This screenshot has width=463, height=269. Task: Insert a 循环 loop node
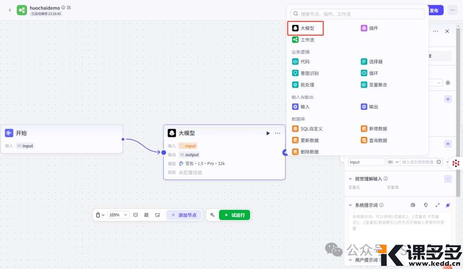[370, 73]
